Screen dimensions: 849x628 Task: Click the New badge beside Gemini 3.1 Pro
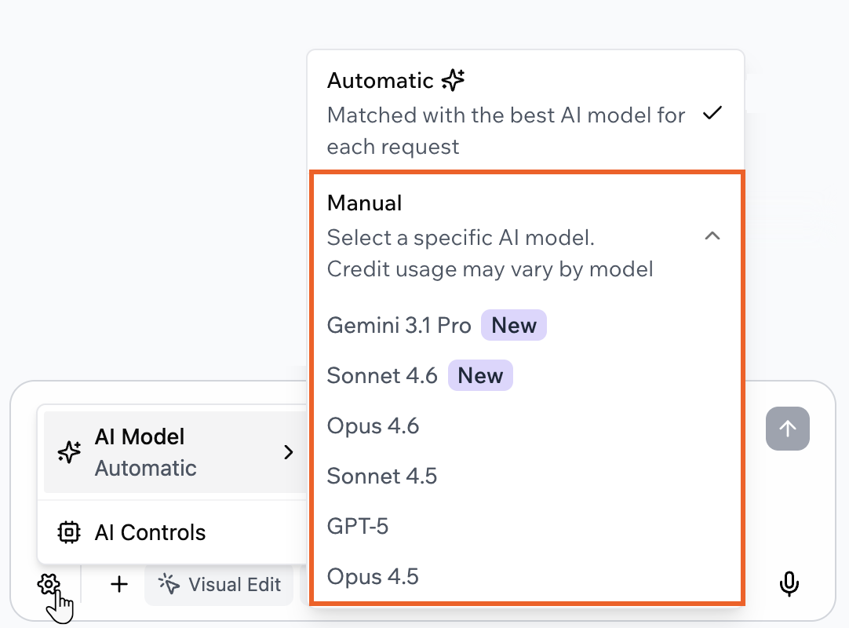[514, 324]
